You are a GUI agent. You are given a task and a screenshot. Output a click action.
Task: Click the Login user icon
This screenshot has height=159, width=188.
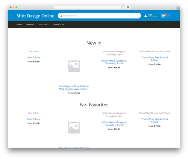pyautogui.click(x=146, y=16)
